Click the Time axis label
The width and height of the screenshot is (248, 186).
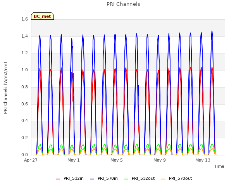click(x=219, y=166)
